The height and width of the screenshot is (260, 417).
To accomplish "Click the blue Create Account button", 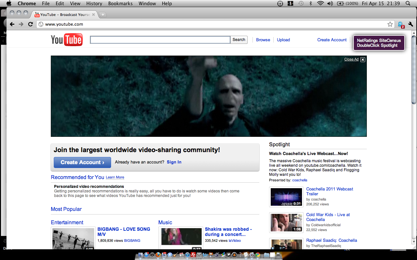I will 82,162.
